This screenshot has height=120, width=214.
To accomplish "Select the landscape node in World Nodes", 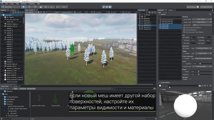I will 147,18.
